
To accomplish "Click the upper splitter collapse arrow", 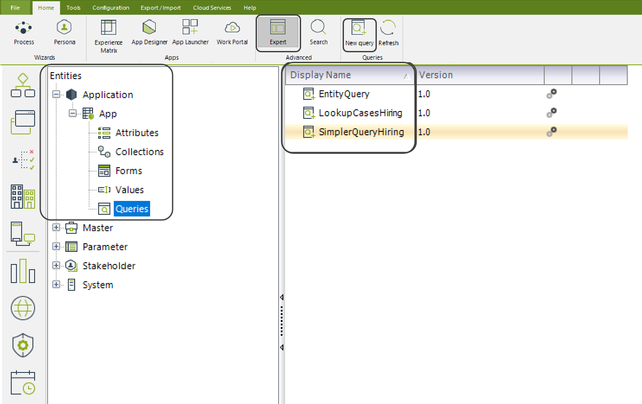I will click(x=282, y=297).
